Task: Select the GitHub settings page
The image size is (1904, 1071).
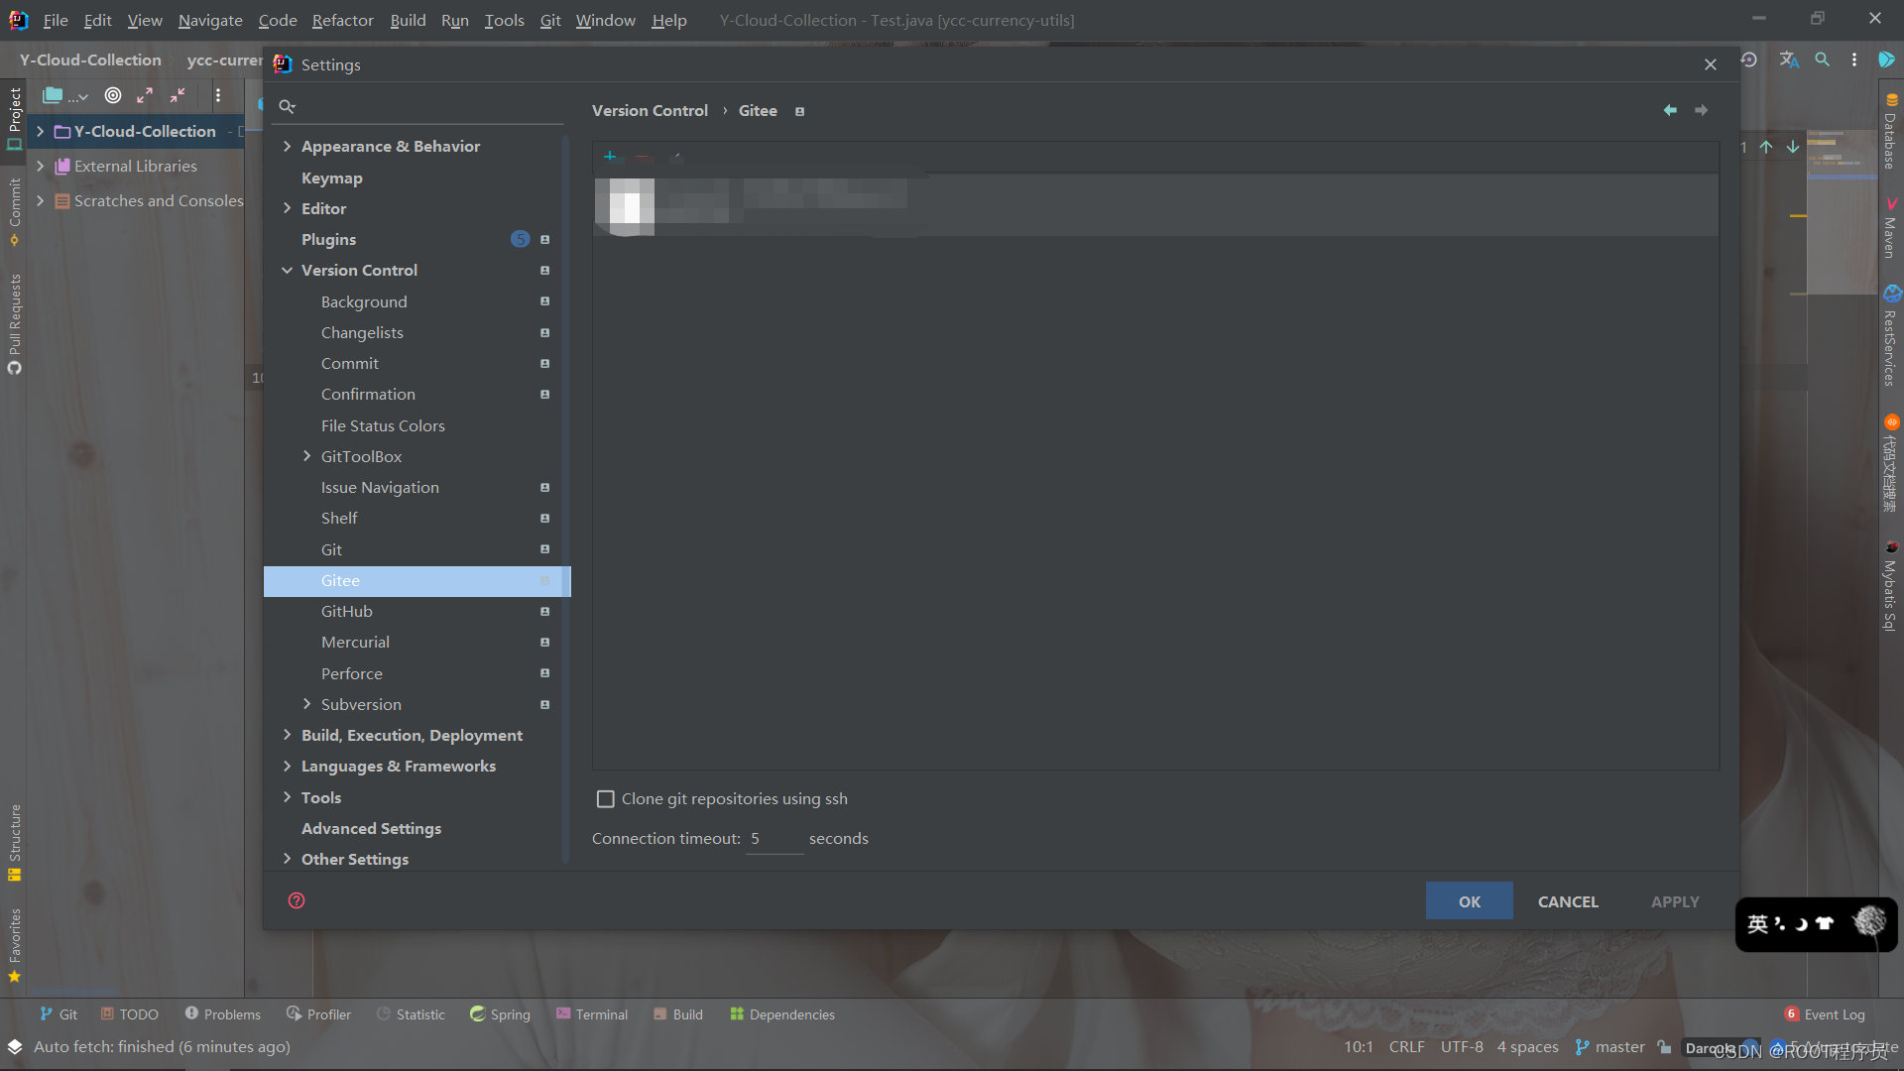Action: tap(347, 612)
